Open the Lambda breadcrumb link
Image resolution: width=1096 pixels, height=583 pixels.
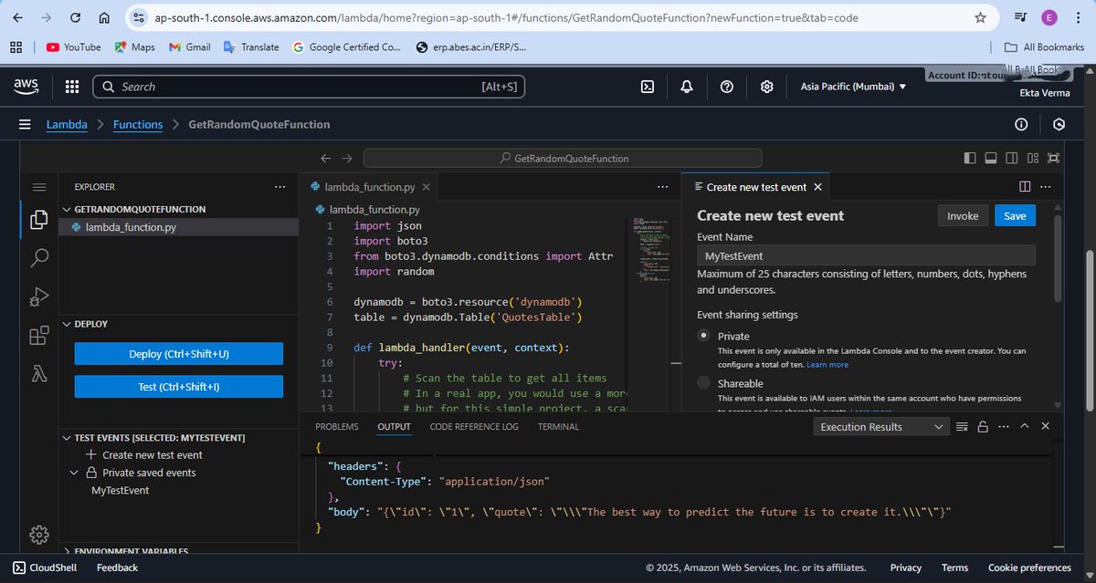pyautogui.click(x=67, y=124)
